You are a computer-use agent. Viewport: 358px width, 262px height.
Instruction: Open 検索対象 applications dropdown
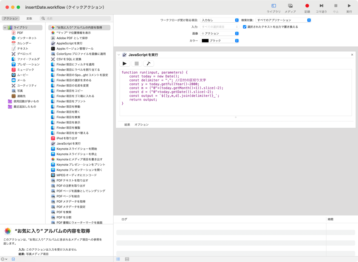(283, 20)
